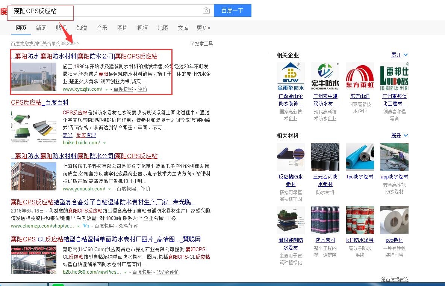Open the 文库 tab
Screen dimensions: 445x286
pyautogui.click(x=183, y=28)
